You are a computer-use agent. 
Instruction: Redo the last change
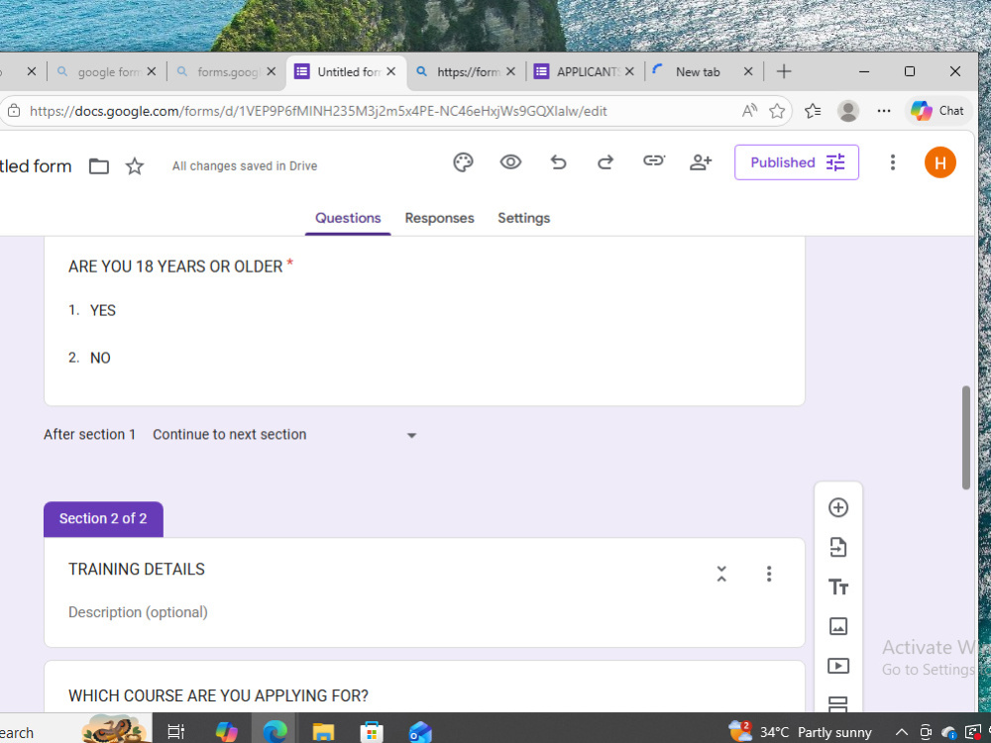tap(606, 162)
